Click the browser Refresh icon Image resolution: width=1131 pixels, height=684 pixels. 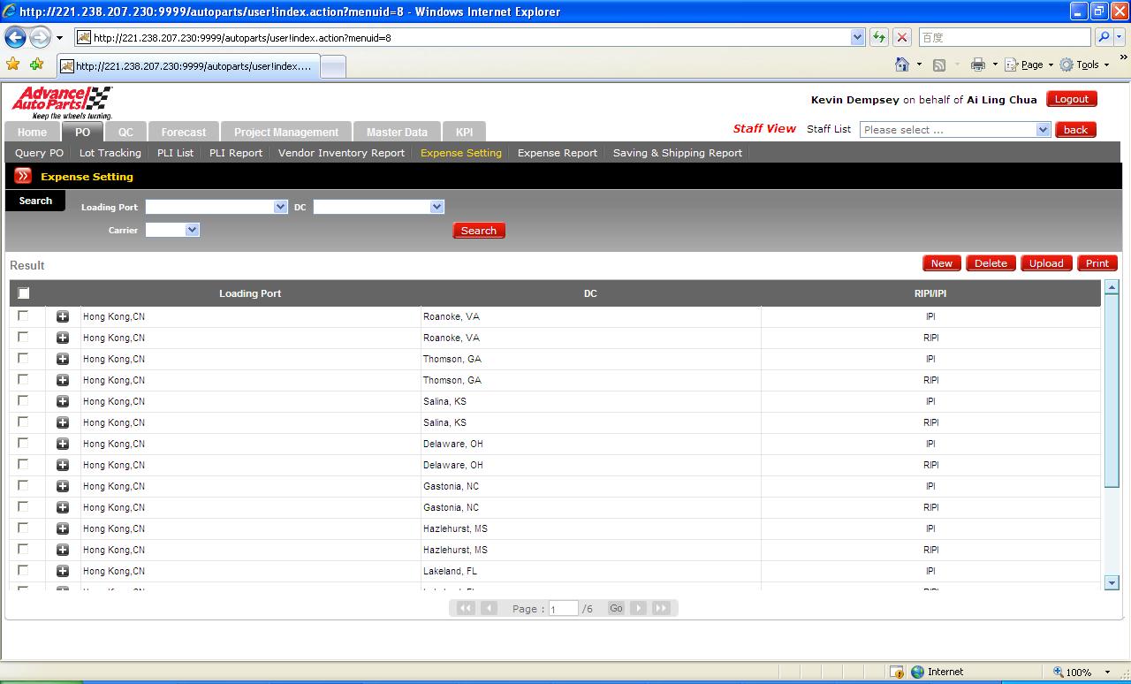879,37
